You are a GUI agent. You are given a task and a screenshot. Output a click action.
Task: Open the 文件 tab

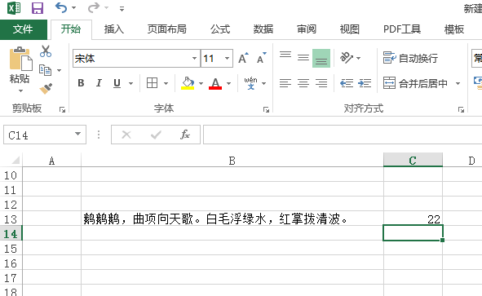pos(24,29)
